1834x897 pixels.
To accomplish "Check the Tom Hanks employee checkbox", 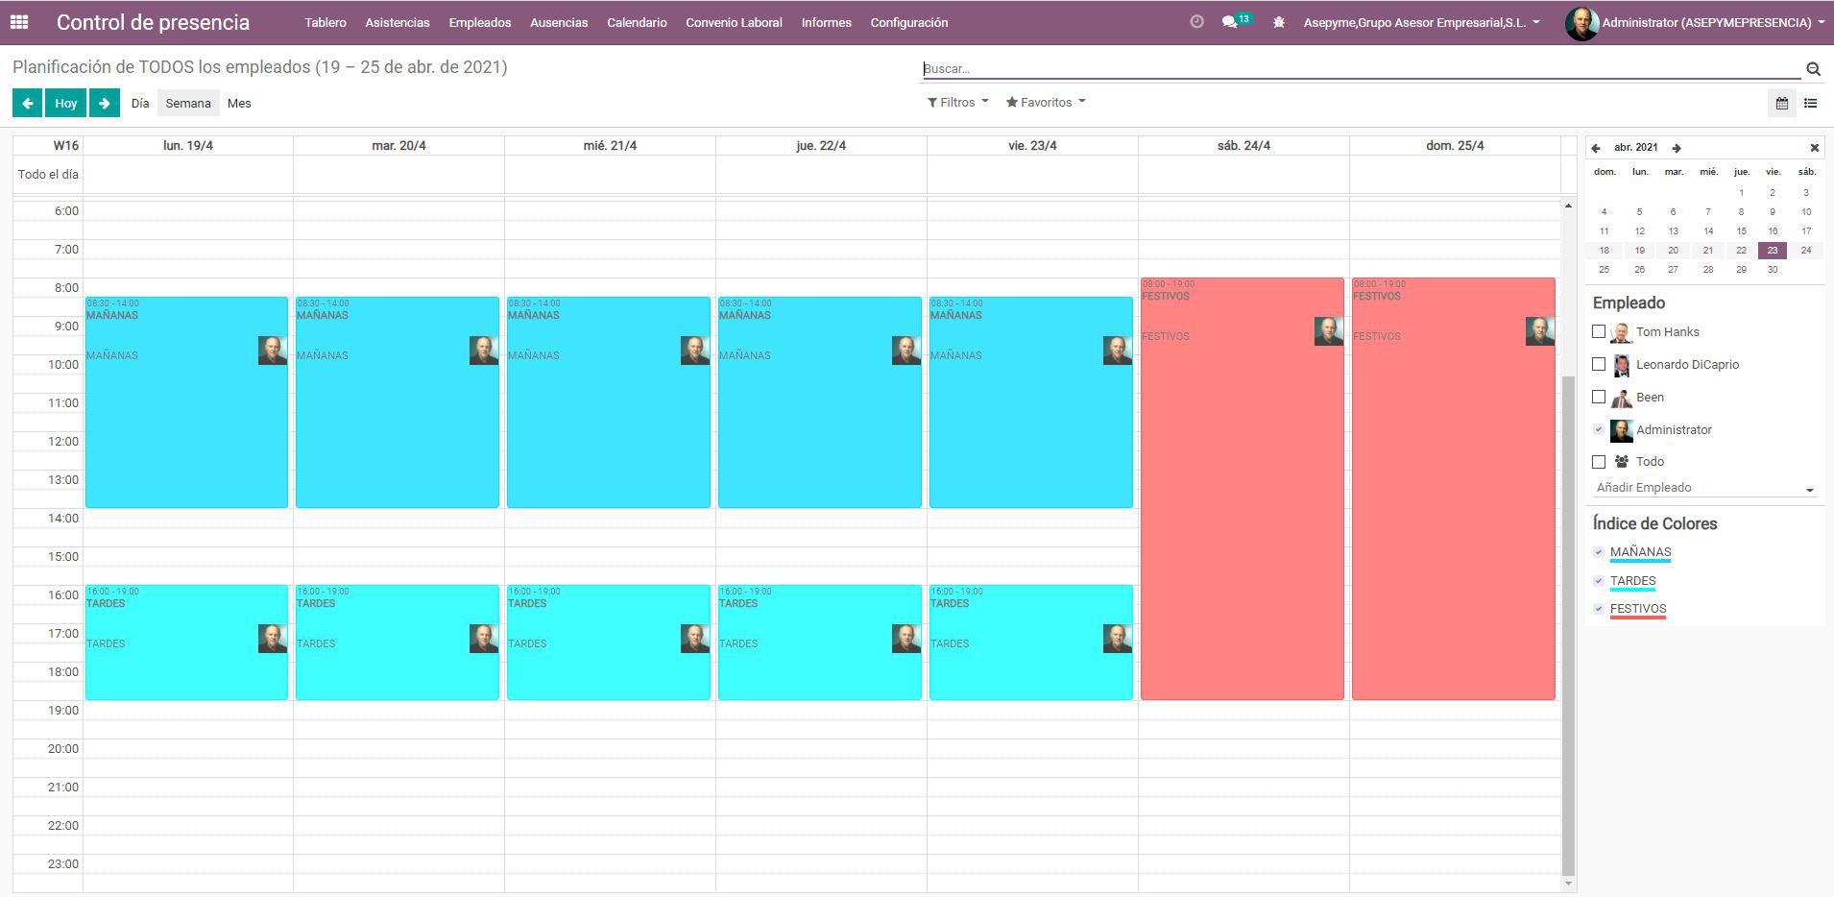I will (x=1599, y=331).
